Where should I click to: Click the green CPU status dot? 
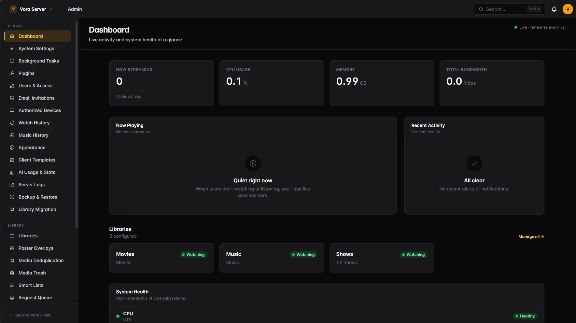click(118, 316)
